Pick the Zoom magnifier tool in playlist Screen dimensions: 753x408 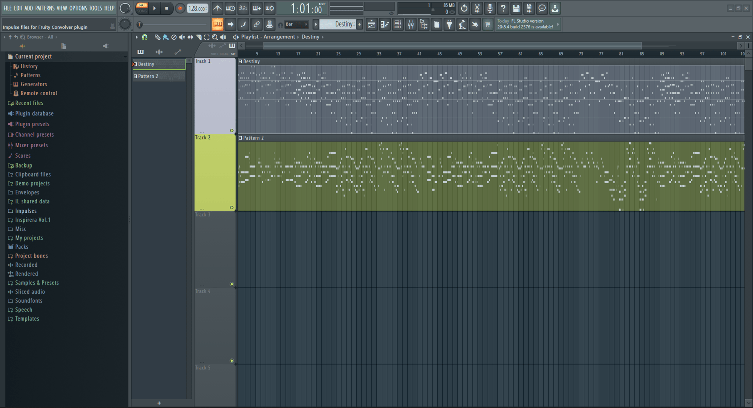pos(215,37)
